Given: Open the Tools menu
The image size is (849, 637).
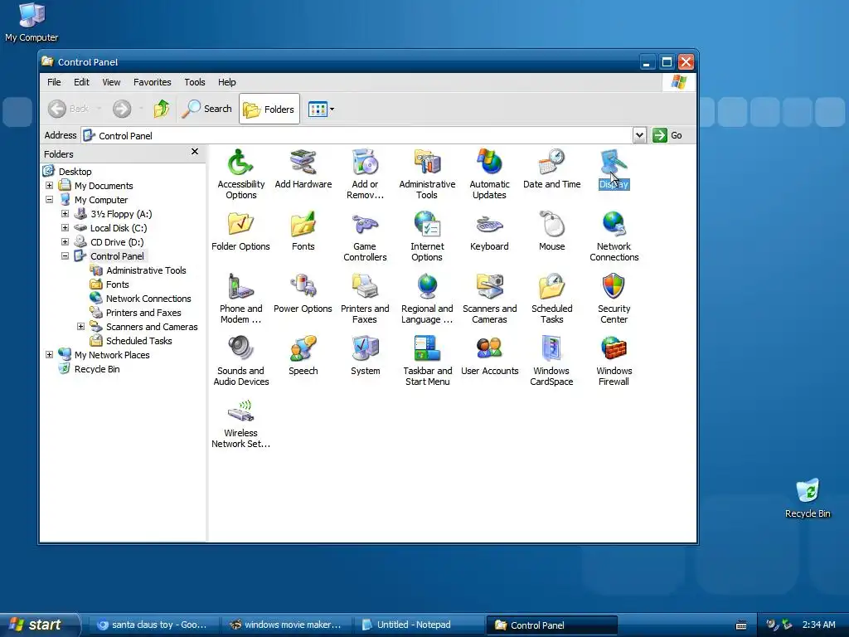Looking at the screenshot, I should 194,82.
